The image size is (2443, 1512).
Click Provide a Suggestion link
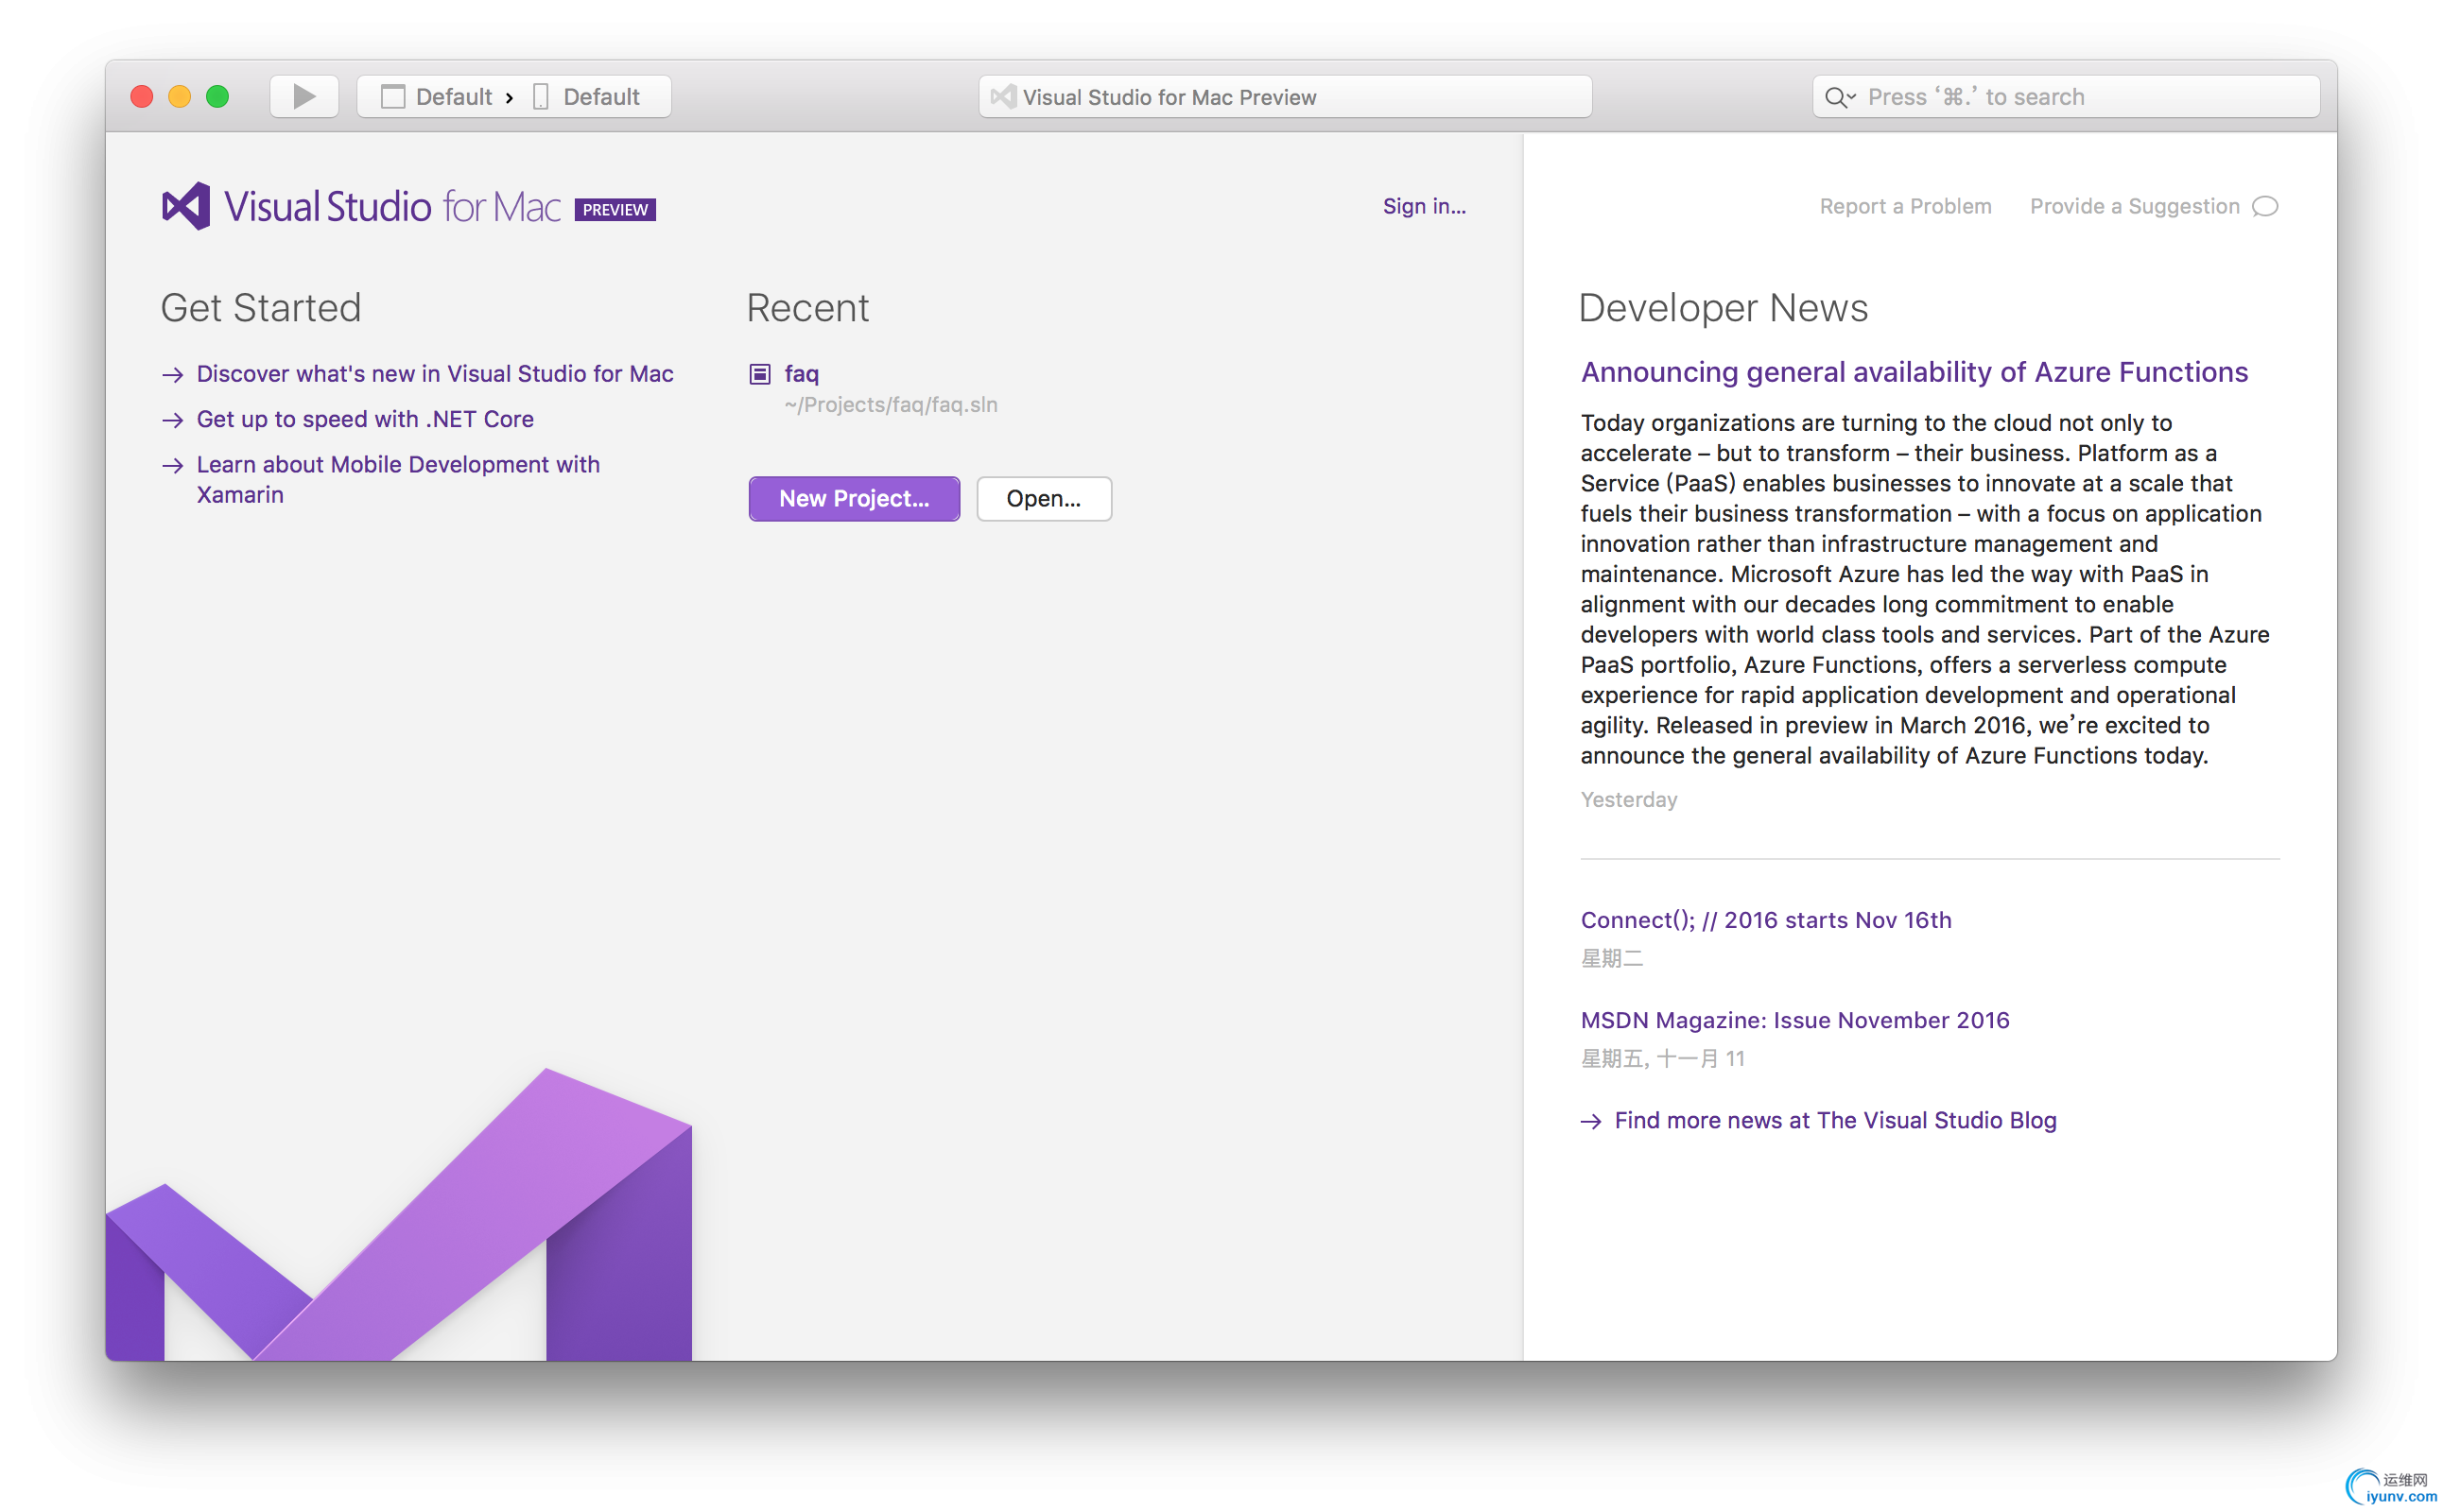coord(2134,206)
